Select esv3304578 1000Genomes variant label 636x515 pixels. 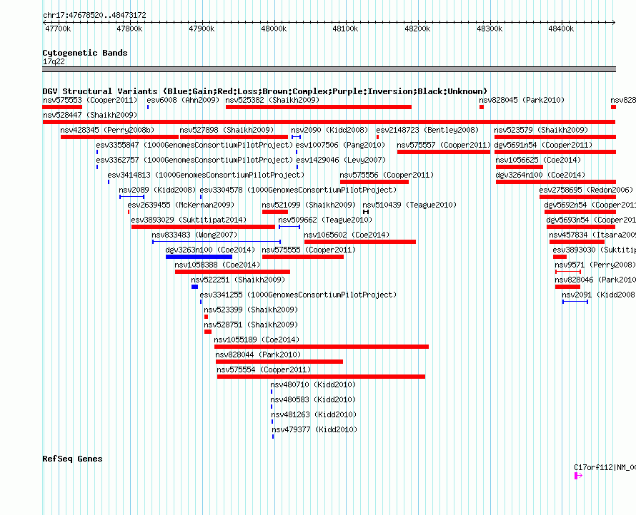point(298,190)
